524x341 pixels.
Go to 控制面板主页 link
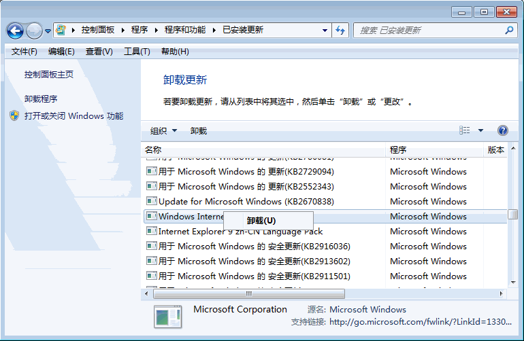49,75
